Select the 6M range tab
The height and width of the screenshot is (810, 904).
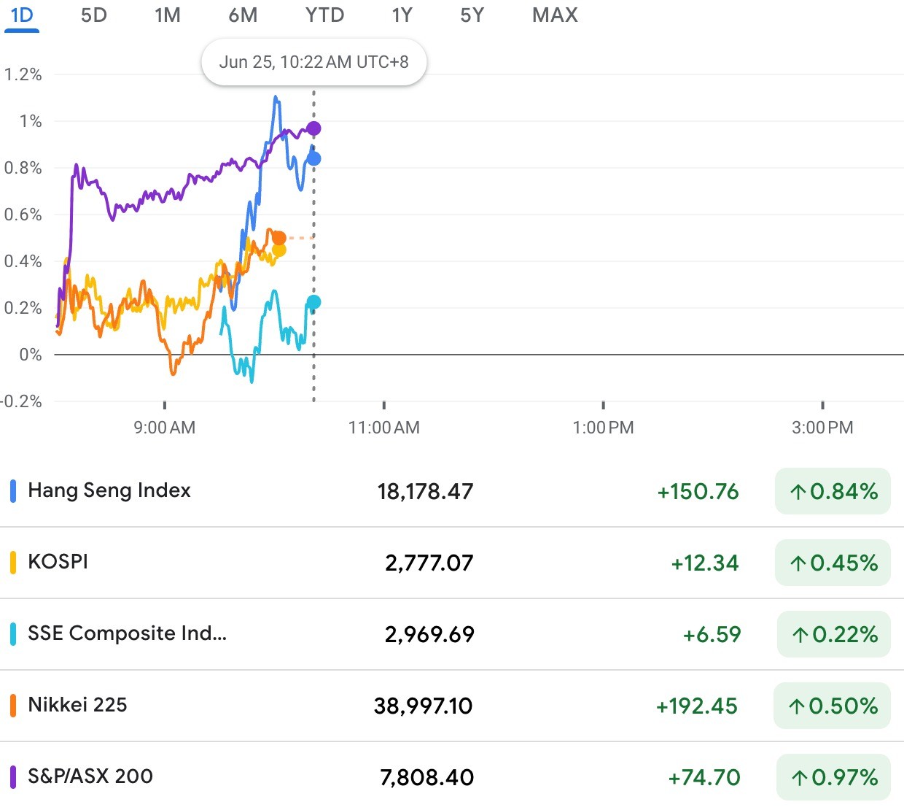pyautogui.click(x=243, y=15)
